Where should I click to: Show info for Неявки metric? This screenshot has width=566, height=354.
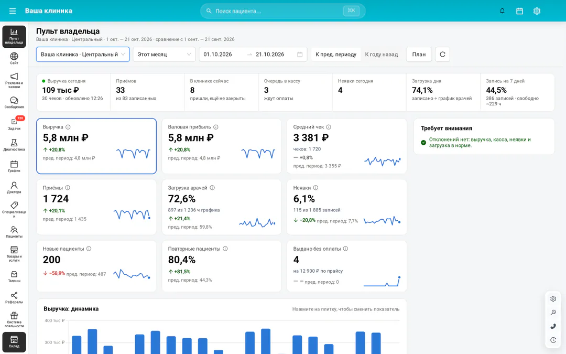315,188
